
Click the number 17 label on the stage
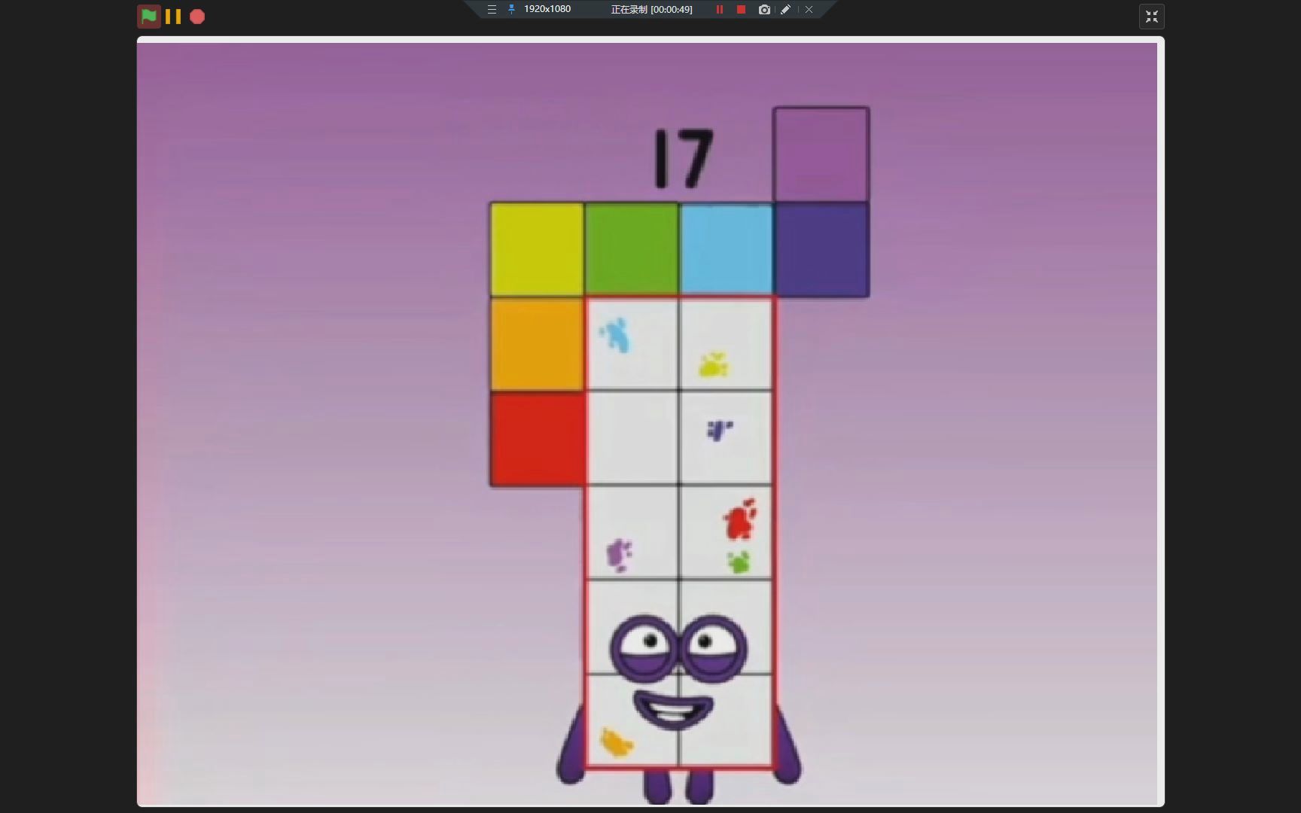coord(684,158)
